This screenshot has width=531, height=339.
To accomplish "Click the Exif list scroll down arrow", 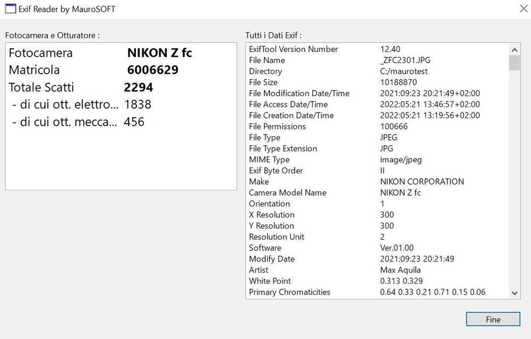I will 515,293.
